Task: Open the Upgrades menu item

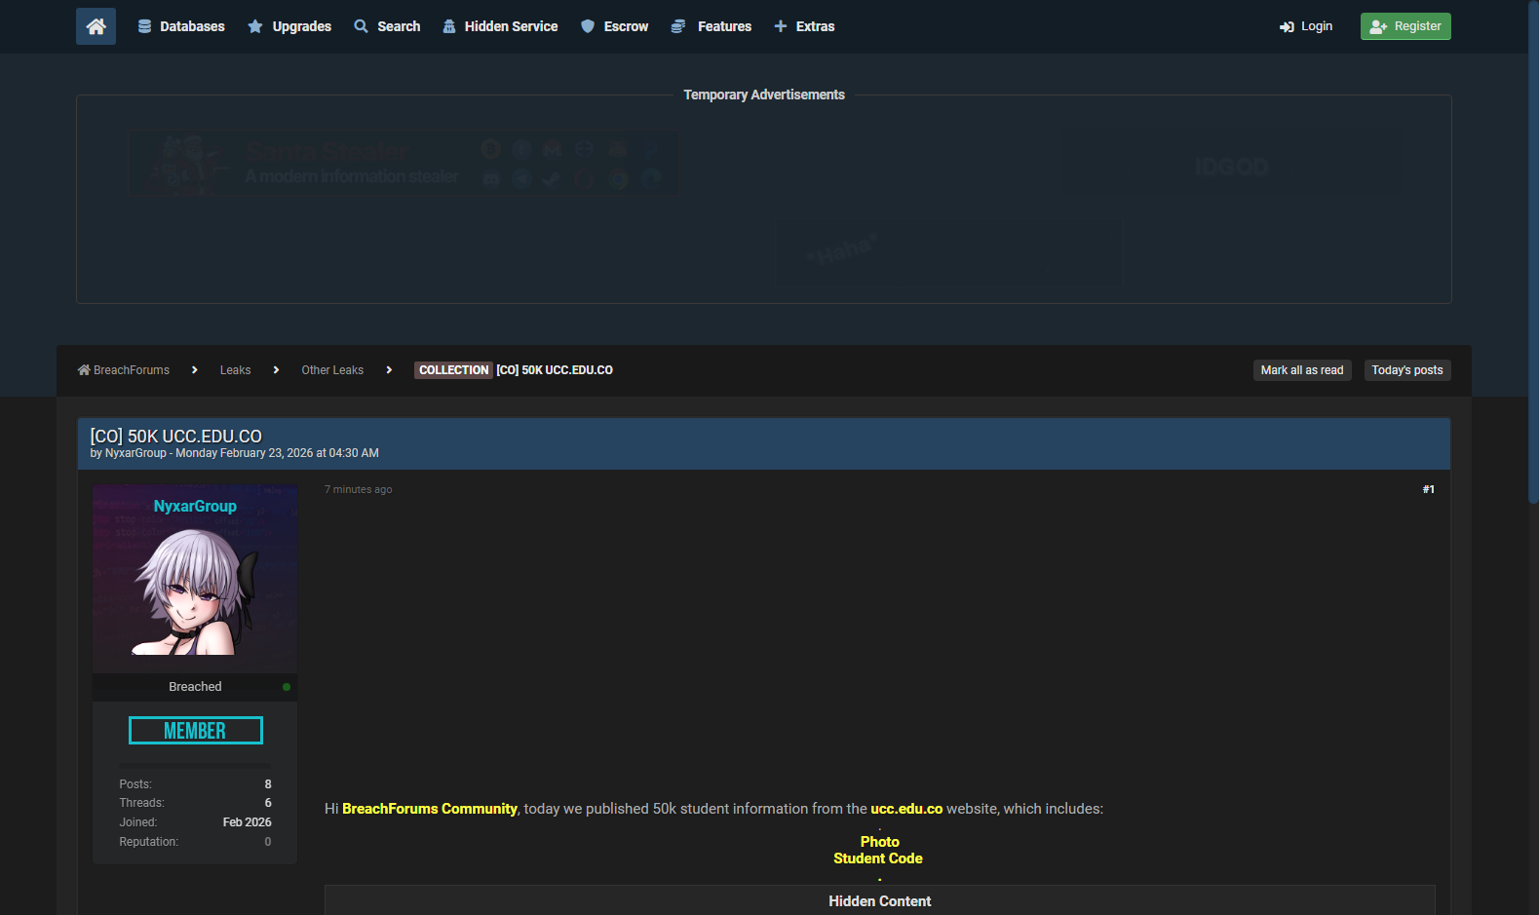Action: pyautogui.click(x=301, y=26)
